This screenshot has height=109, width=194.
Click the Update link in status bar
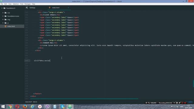pyautogui.click(x=190, y=102)
